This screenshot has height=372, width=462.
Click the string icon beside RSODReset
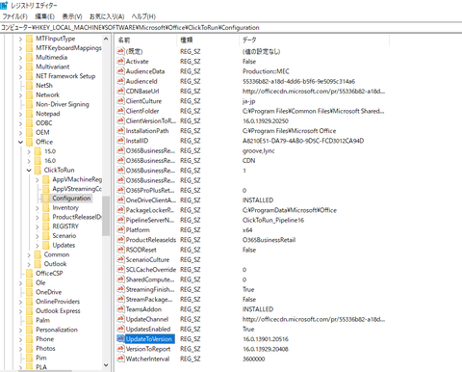(x=120, y=250)
